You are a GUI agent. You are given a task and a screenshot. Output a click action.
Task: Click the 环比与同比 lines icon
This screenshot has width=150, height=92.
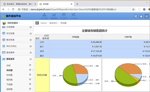(x=4, y=46)
